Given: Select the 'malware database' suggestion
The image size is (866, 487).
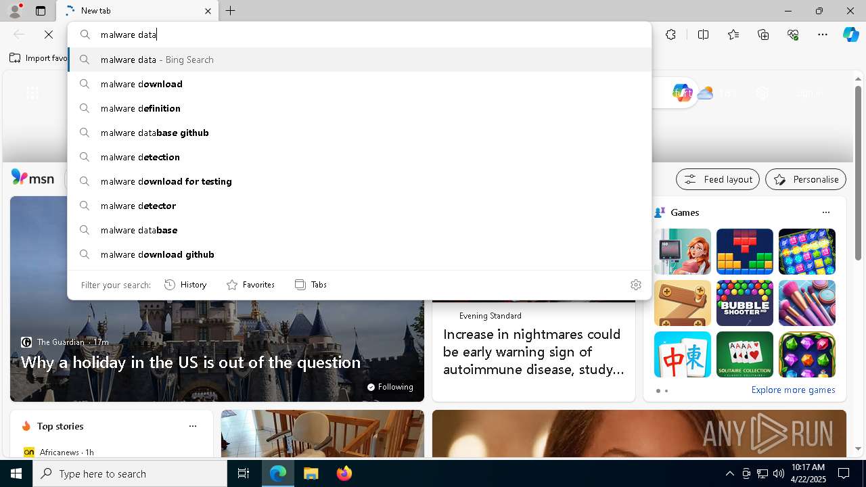Looking at the screenshot, I should pyautogui.click(x=359, y=230).
